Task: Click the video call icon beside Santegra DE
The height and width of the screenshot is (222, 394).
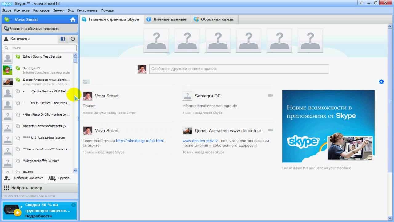Action: (271, 96)
